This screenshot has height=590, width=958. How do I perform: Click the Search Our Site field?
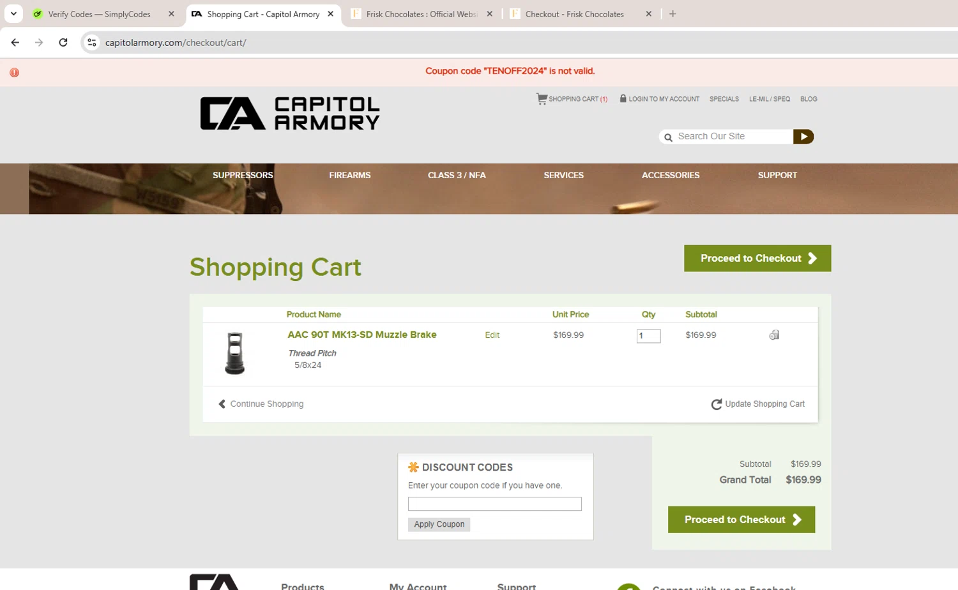click(x=733, y=137)
